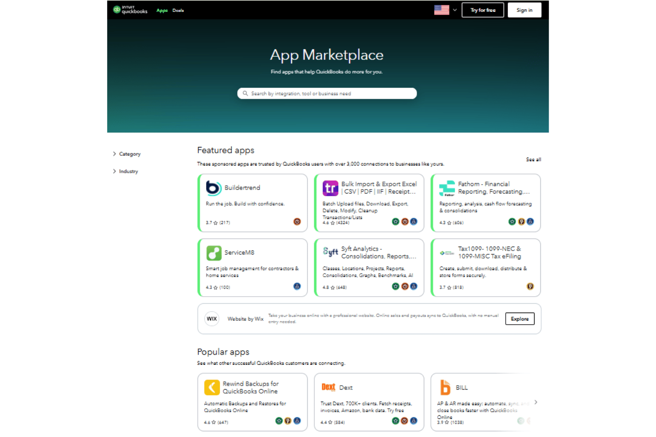Click the search magnifier icon
The width and height of the screenshot is (656, 437).
(245, 93)
